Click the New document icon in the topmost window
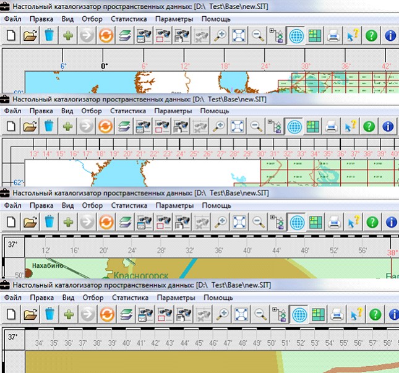 (11, 36)
